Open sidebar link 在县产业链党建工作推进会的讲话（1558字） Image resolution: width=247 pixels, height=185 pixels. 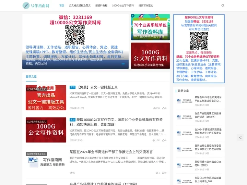(208, 115)
